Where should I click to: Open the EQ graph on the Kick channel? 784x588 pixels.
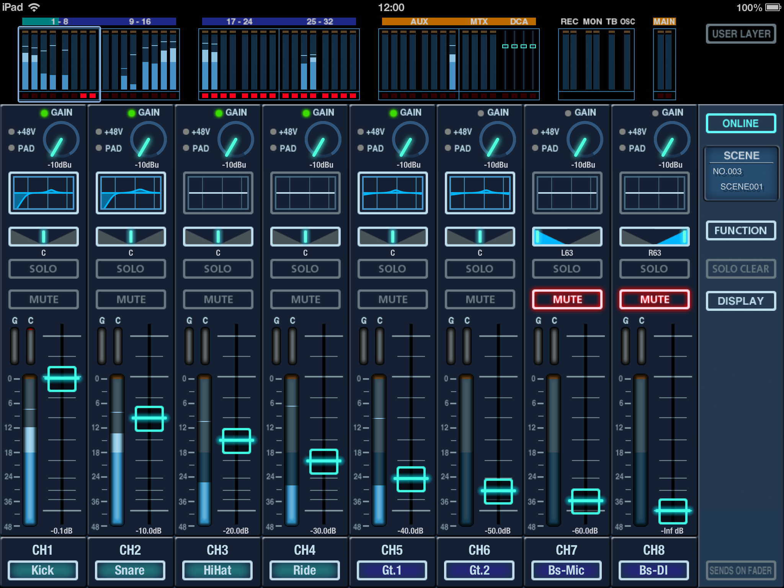click(x=43, y=193)
